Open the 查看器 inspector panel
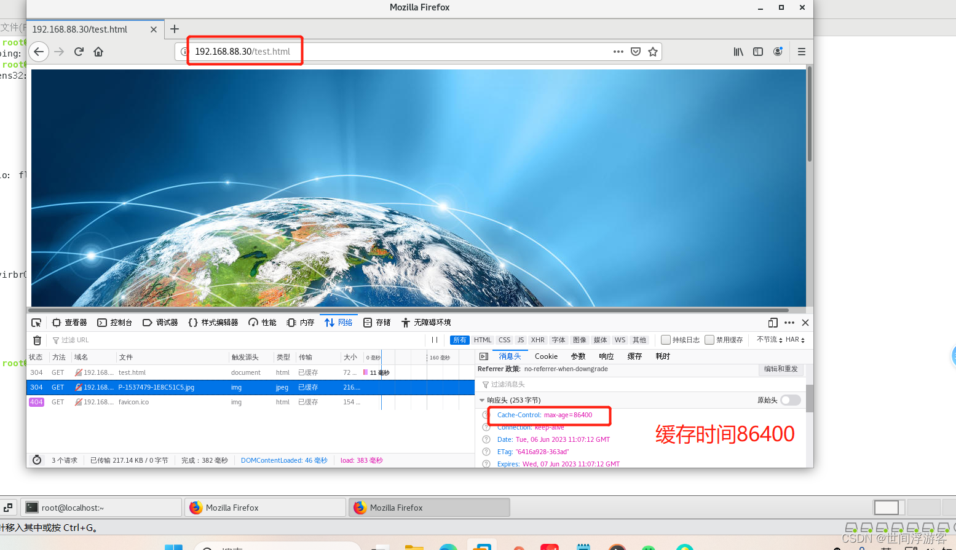The image size is (956, 550). (x=69, y=323)
